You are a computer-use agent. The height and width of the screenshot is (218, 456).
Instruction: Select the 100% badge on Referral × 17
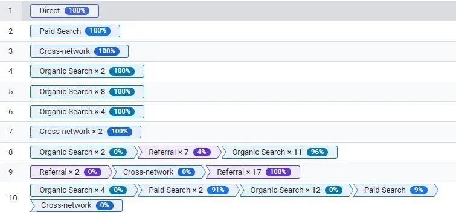pos(278,172)
